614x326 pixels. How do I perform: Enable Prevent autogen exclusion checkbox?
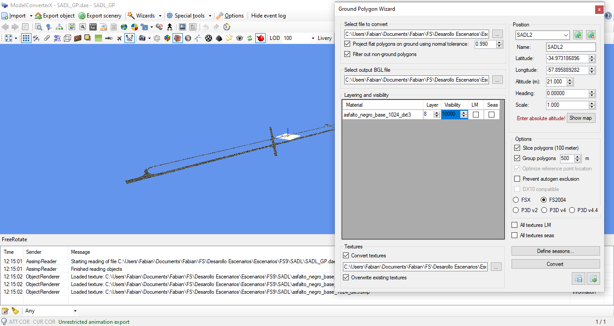click(x=517, y=179)
